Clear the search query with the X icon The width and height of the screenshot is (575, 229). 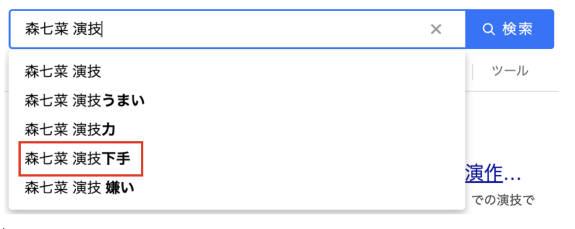point(436,29)
